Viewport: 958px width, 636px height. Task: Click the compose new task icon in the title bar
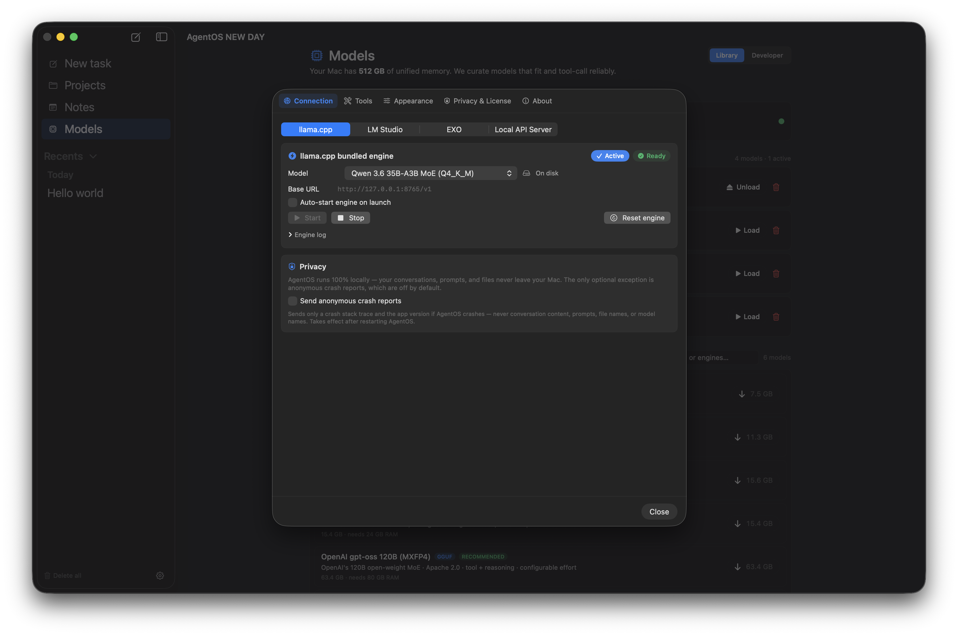tap(135, 37)
